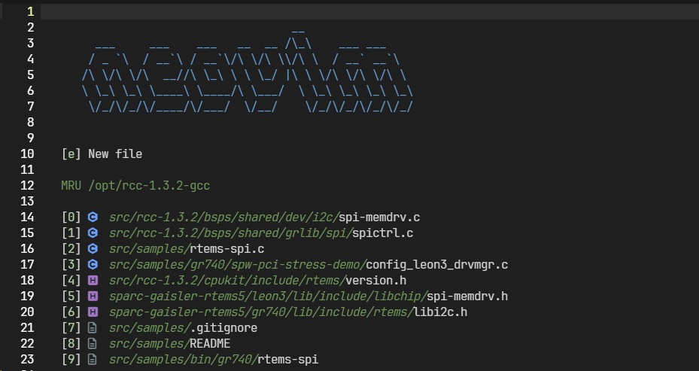Click the [7] shortcut index for .gitignore

(70, 328)
